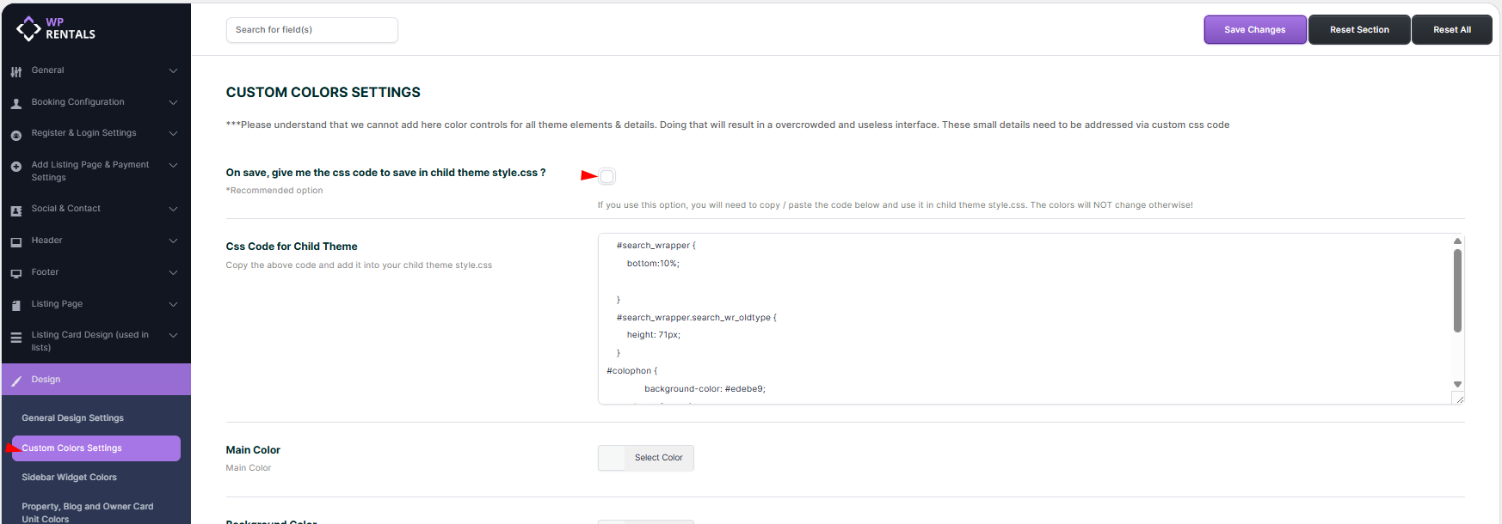Click the Footer monitor icon

click(x=15, y=274)
